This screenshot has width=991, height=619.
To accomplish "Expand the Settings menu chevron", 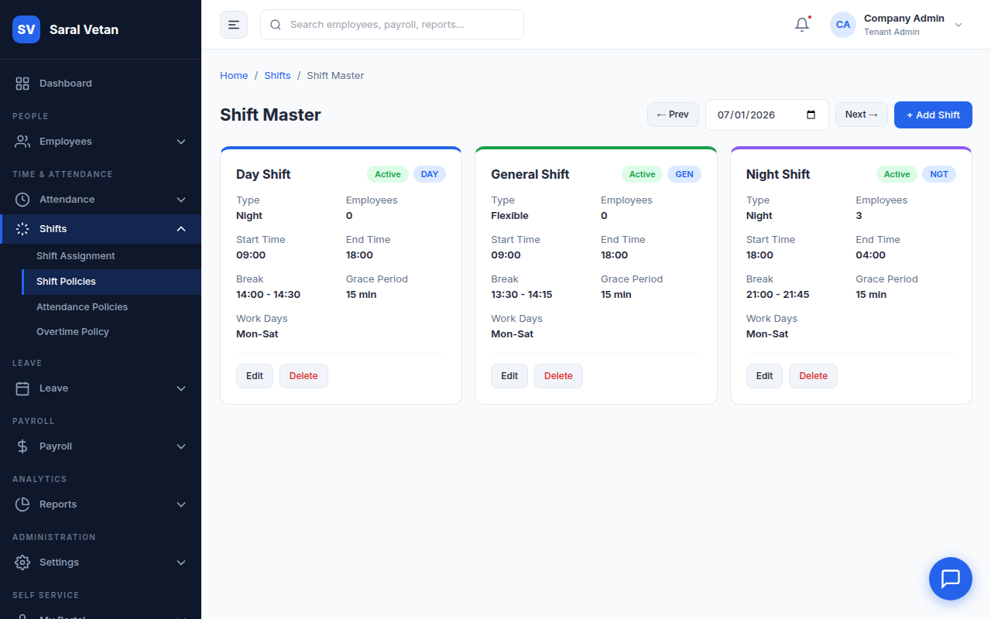I will point(181,563).
